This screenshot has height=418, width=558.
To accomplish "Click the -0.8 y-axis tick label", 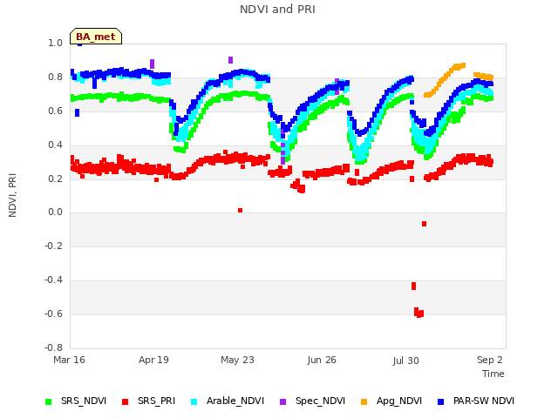I will tap(53, 347).
